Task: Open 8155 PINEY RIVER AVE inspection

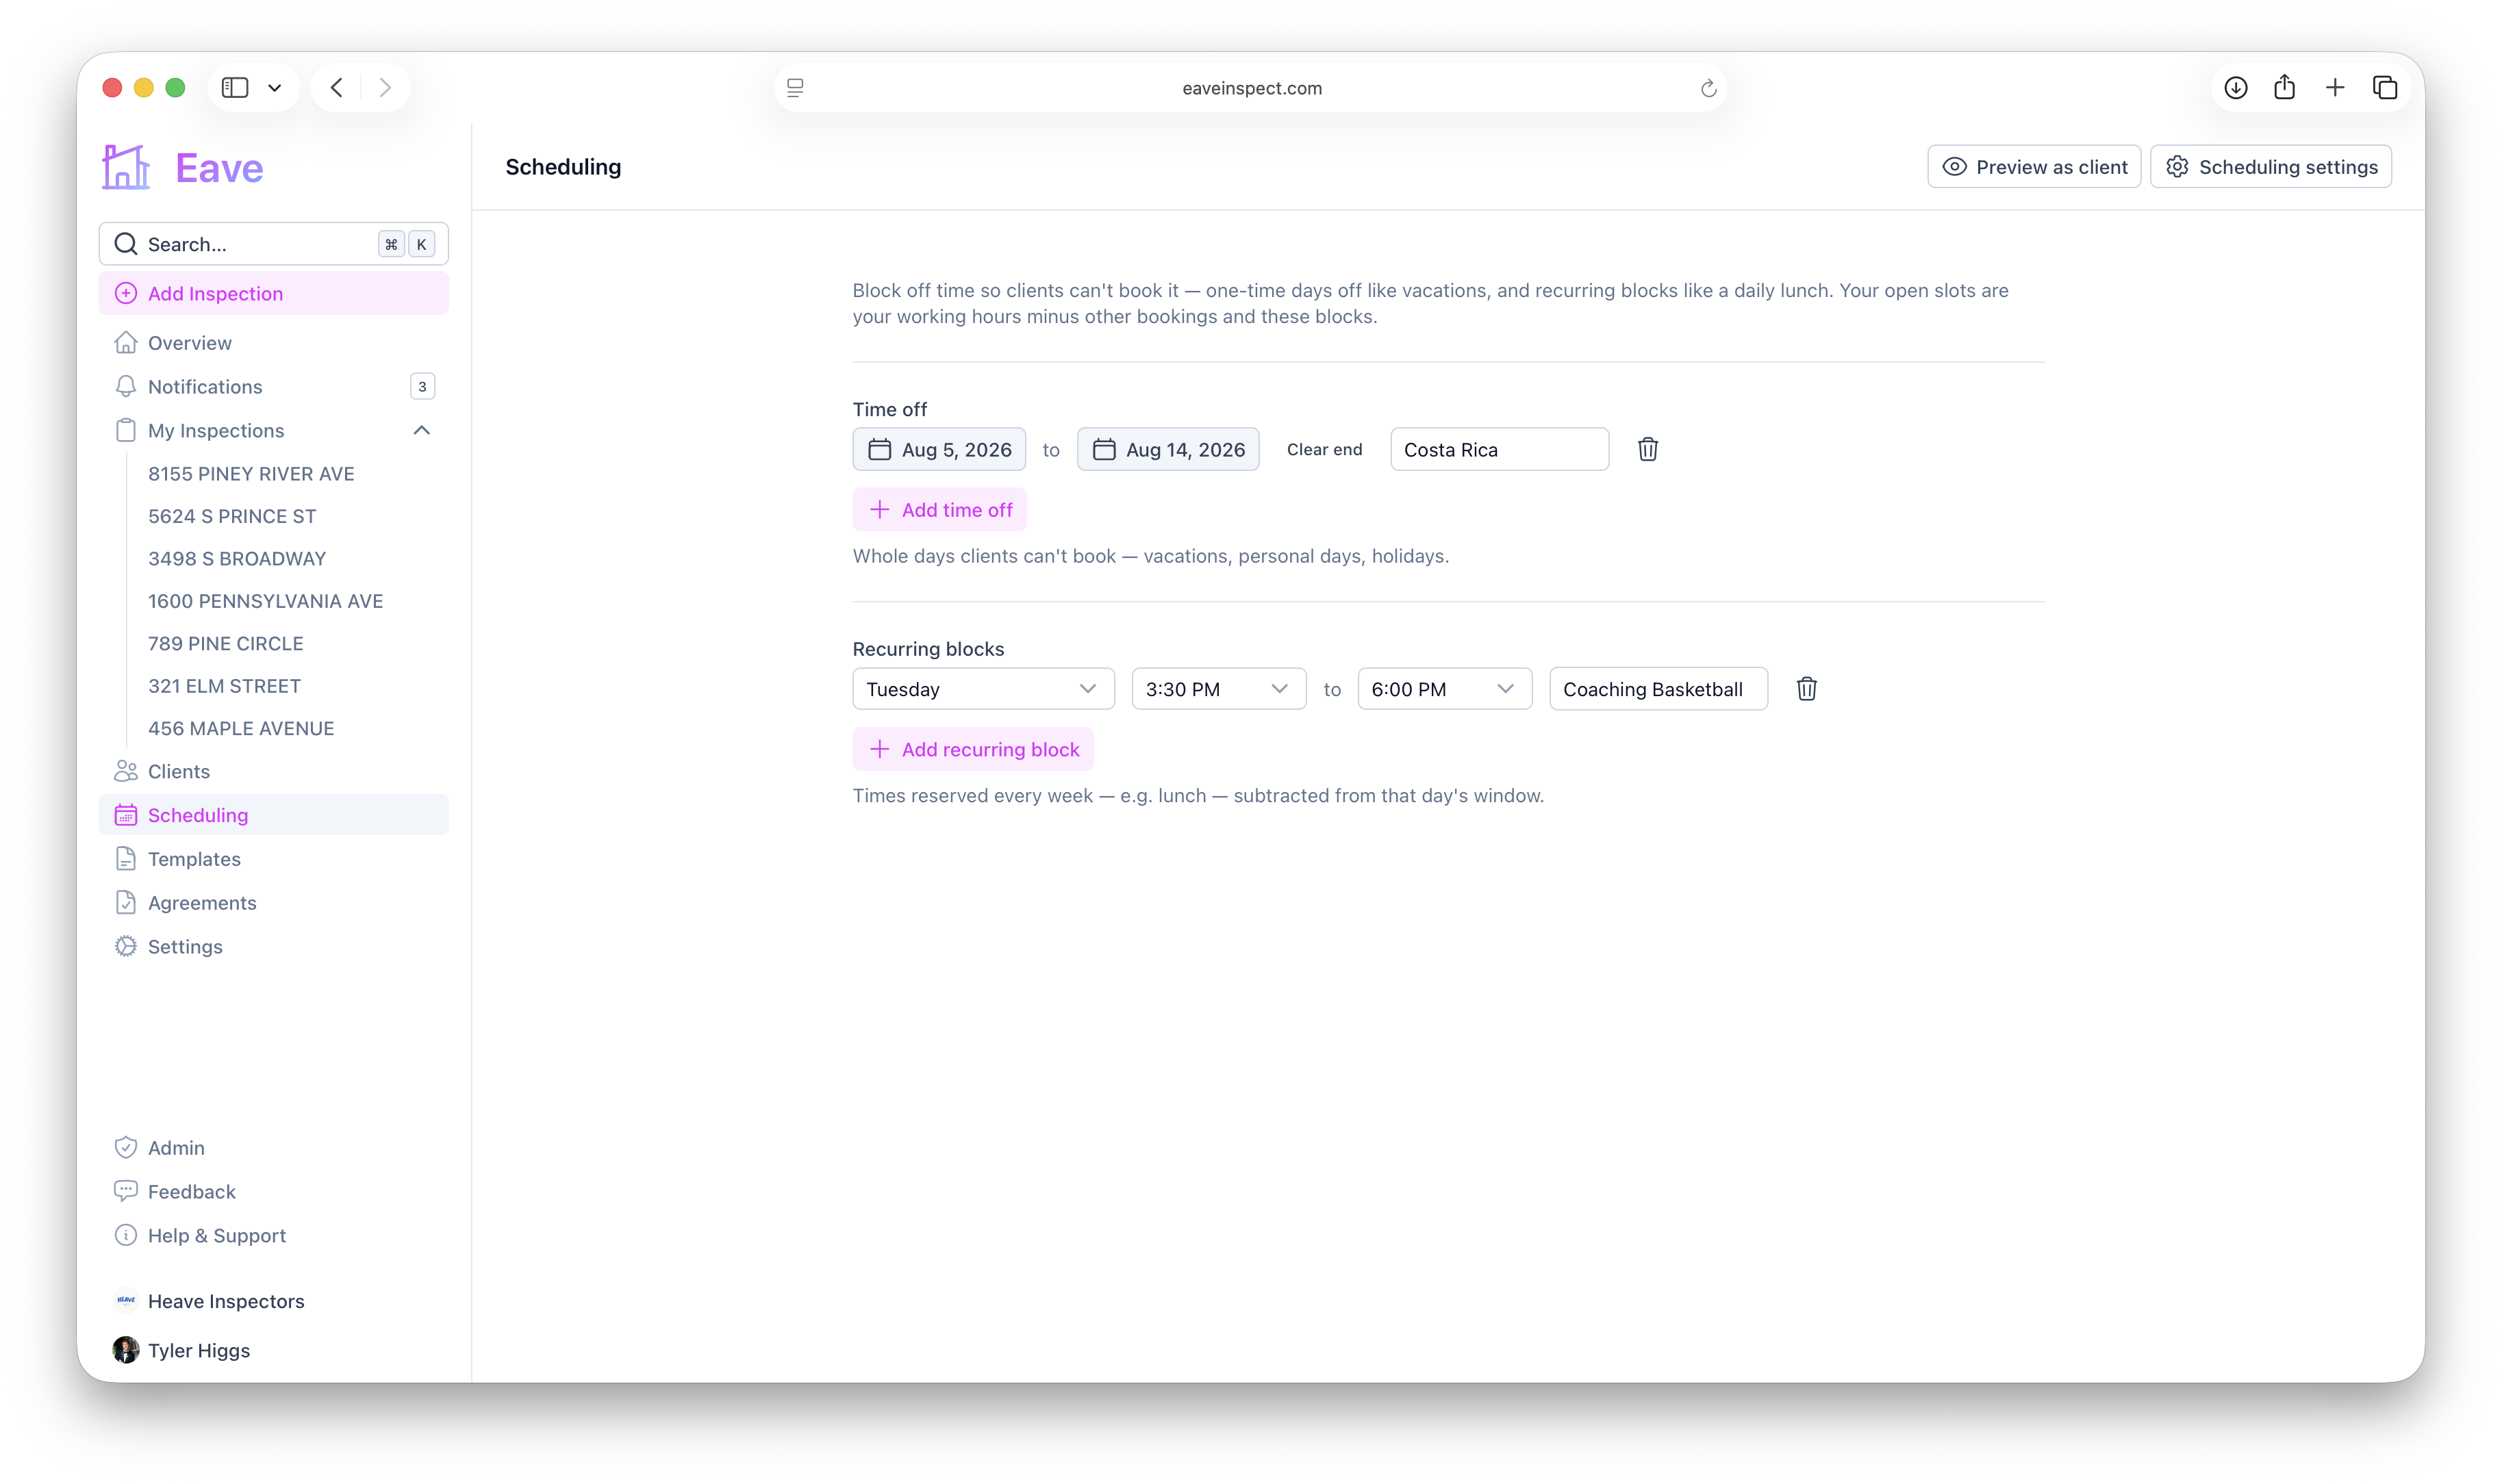Action: click(251, 474)
